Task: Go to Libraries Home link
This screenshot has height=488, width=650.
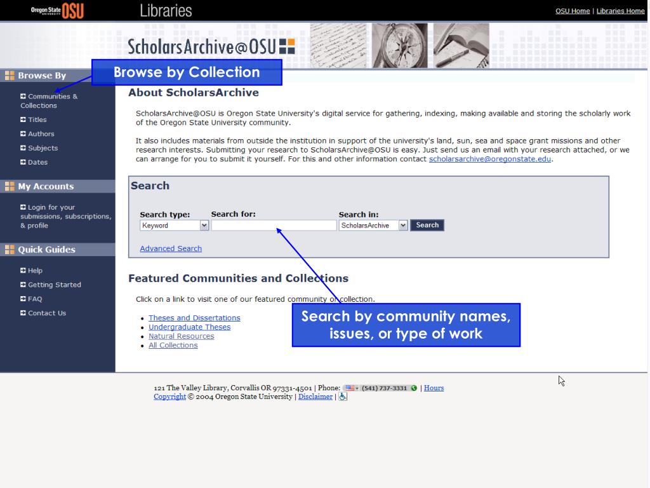Action: click(x=621, y=11)
